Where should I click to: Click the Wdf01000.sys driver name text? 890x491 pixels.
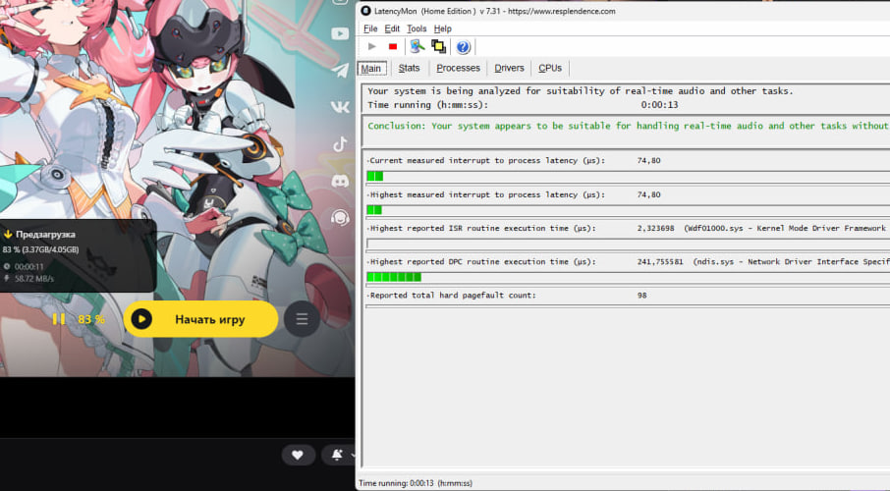point(714,228)
